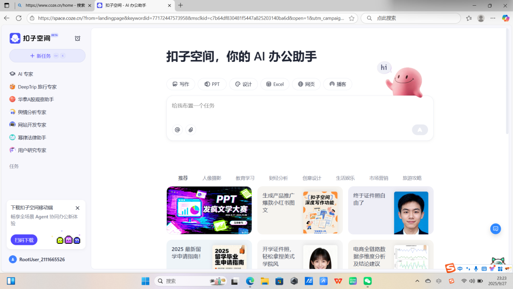
Task: Choose the Excel task type chip
Action: [275, 84]
